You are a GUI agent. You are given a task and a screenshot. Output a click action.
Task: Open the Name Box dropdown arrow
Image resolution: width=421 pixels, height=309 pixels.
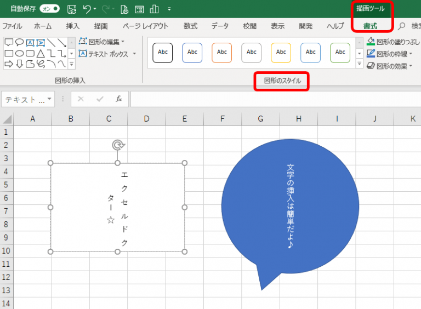(49, 100)
